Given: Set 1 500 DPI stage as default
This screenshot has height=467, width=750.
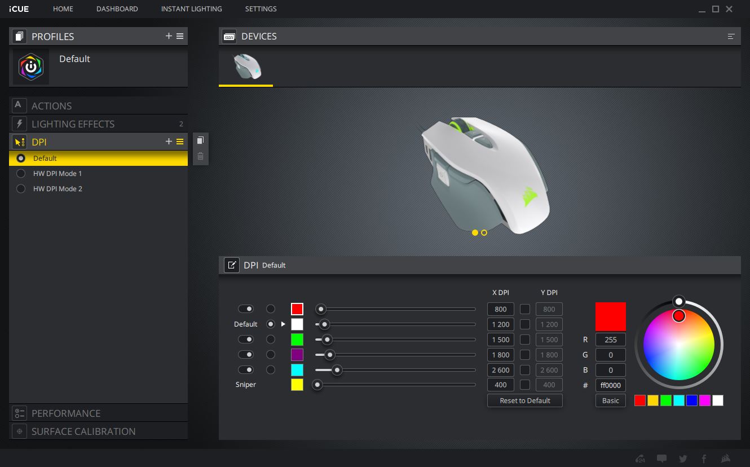Looking at the screenshot, I should [271, 340].
